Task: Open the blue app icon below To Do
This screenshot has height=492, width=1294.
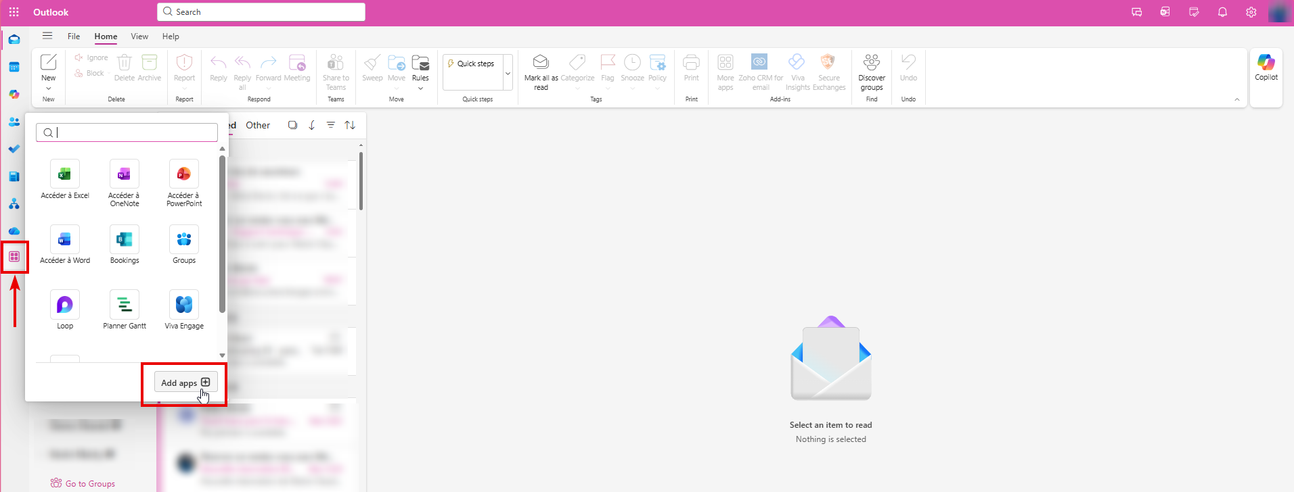Action: (14, 176)
